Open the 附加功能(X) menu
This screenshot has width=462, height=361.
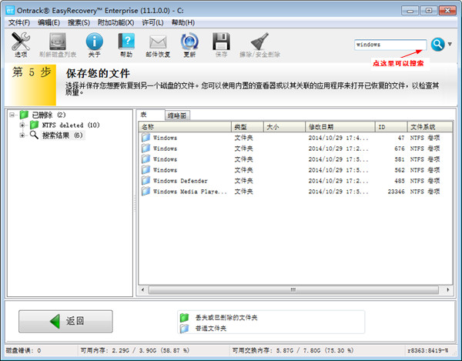click(x=115, y=22)
